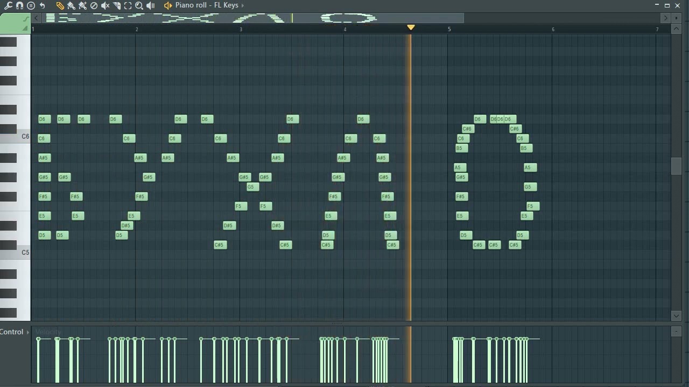Screen dimensions: 689x387
Task: Click the C6 piano key
Action: (x=16, y=138)
